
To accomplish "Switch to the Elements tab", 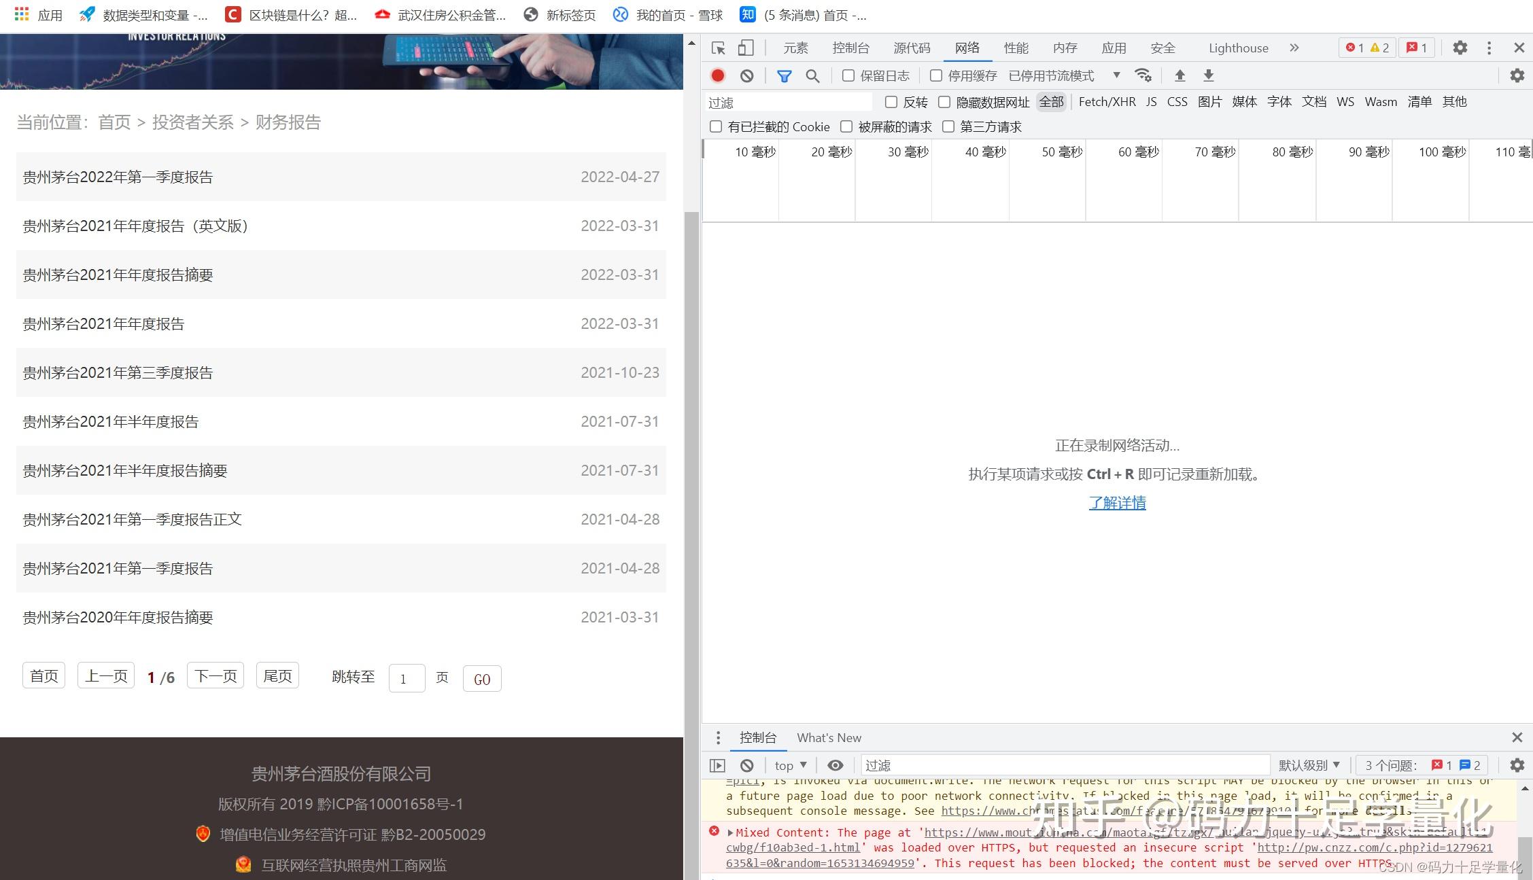I will [795, 48].
